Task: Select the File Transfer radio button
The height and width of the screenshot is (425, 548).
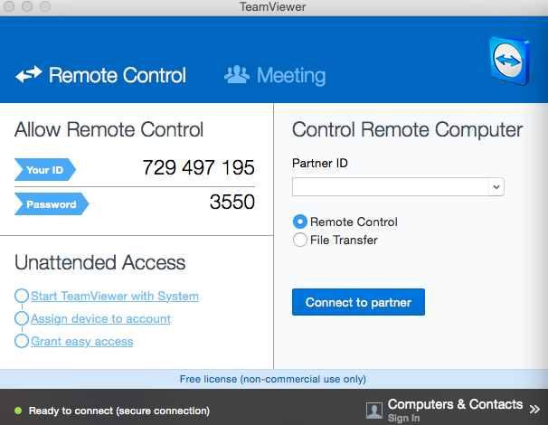Action: coord(300,240)
